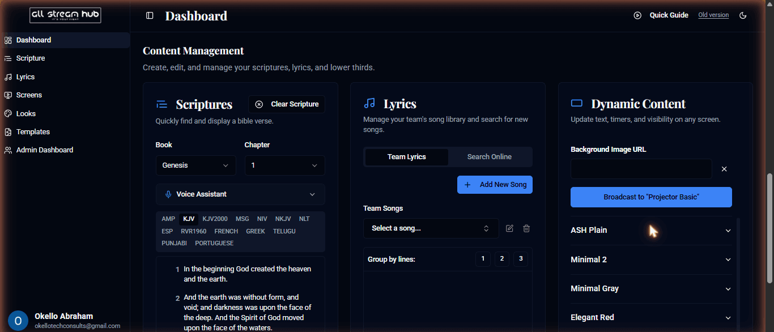
Task: Open Admin Dashboard from sidebar
Action: pyautogui.click(x=65, y=150)
